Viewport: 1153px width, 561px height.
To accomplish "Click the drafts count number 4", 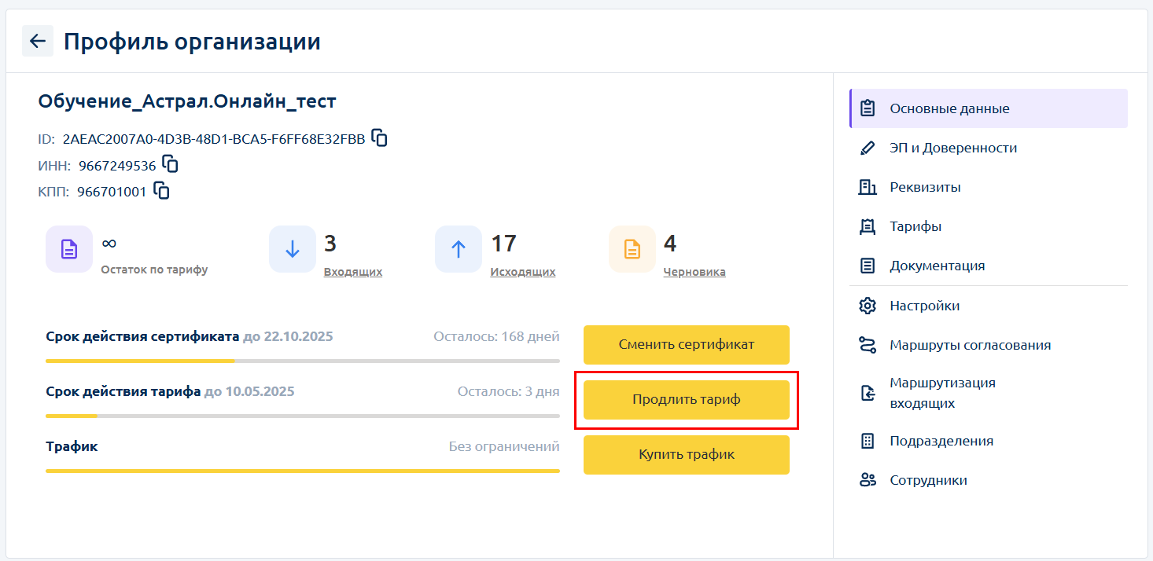I will (670, 244).
